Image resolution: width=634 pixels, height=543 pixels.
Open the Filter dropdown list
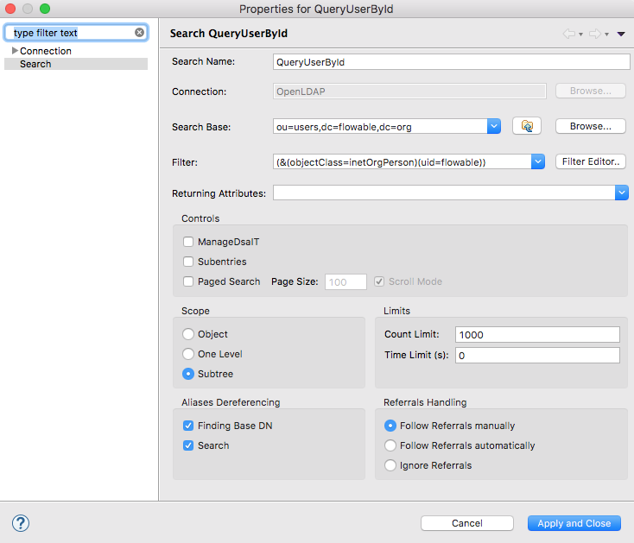(536, 161)
